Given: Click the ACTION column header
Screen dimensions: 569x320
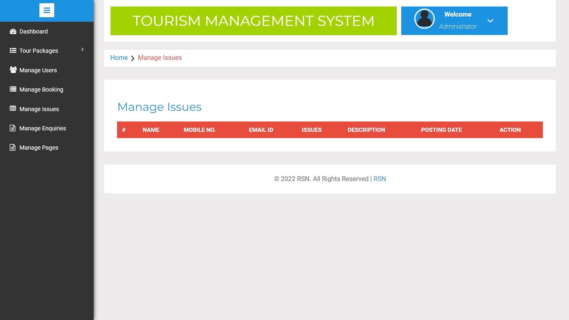Looking at the screenshot, I should click(x=510, y=130).
